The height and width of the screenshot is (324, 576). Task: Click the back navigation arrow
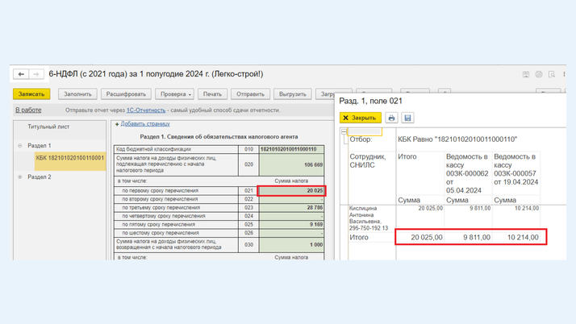coord(21,74)
